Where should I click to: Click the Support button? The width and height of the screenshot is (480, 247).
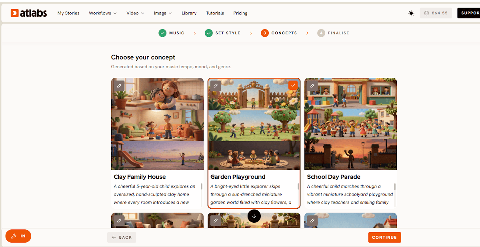click(x=469, y=13)
